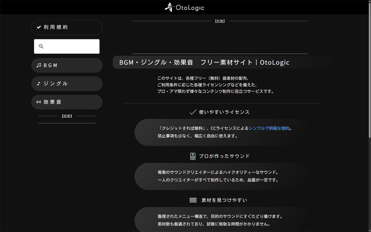Click the broadcast icon beside 効果音
This screenshot has width=371, height=232.
coord(39,102)
